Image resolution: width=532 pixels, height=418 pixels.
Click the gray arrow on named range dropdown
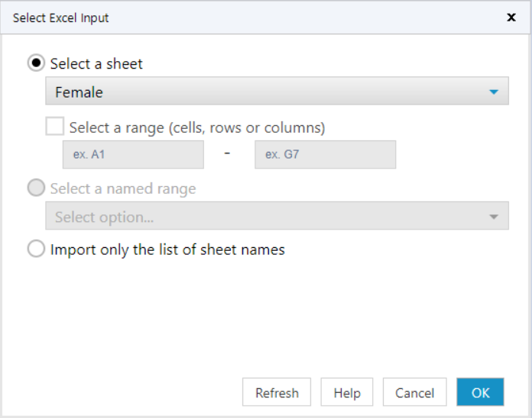[x=494, y=217]
